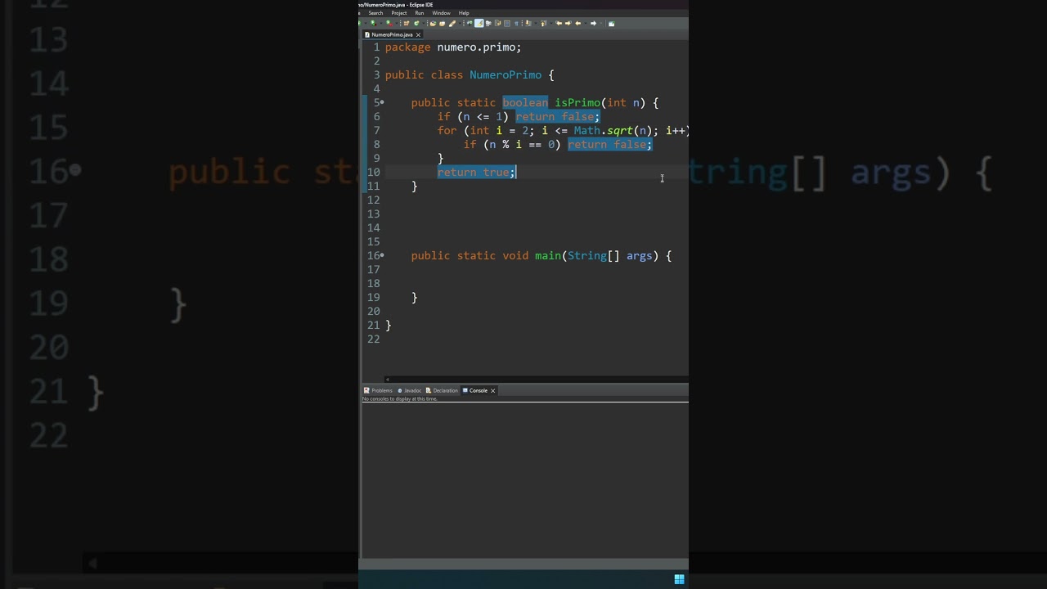This screenshot has height=589, width=1047.
Task: Open dropdown next to Search flashlight icon
Action: tap(460, 24)
